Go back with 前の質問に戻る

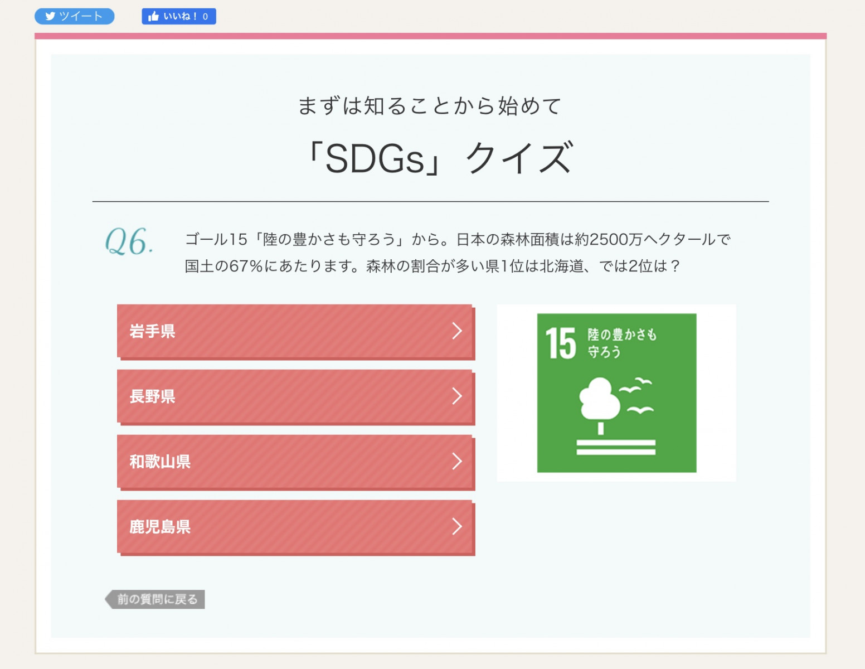point(155,599)
